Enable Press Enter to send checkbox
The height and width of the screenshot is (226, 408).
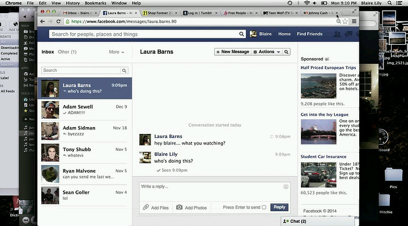[x=264, y=207]
